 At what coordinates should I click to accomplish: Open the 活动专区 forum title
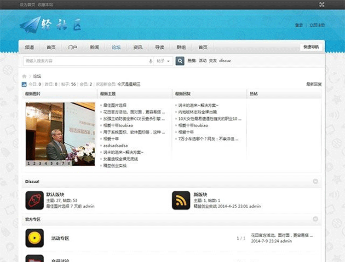60,238
